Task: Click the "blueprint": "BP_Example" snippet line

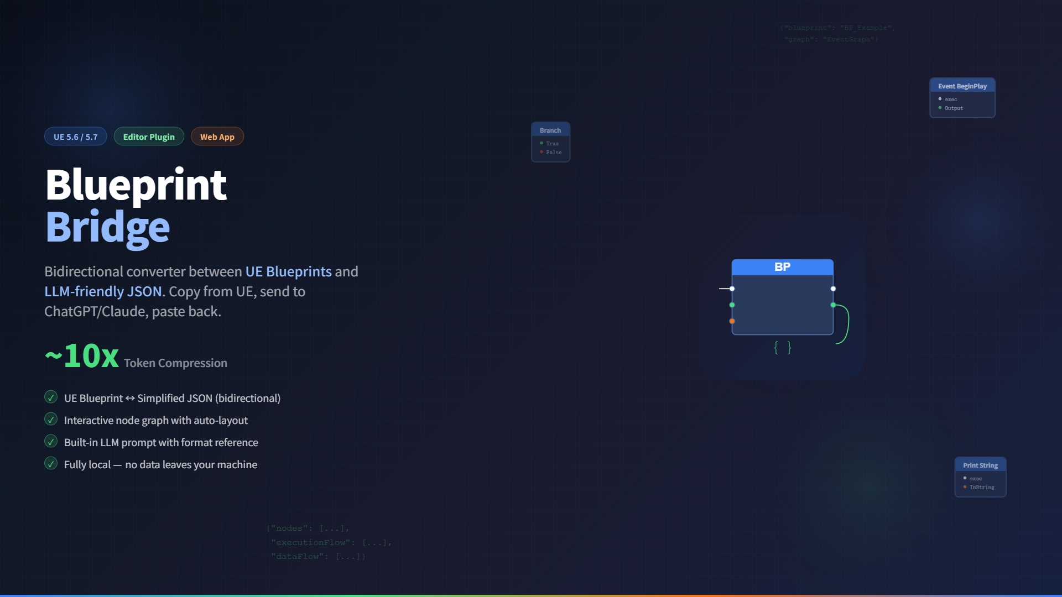Action: point(837,28)
